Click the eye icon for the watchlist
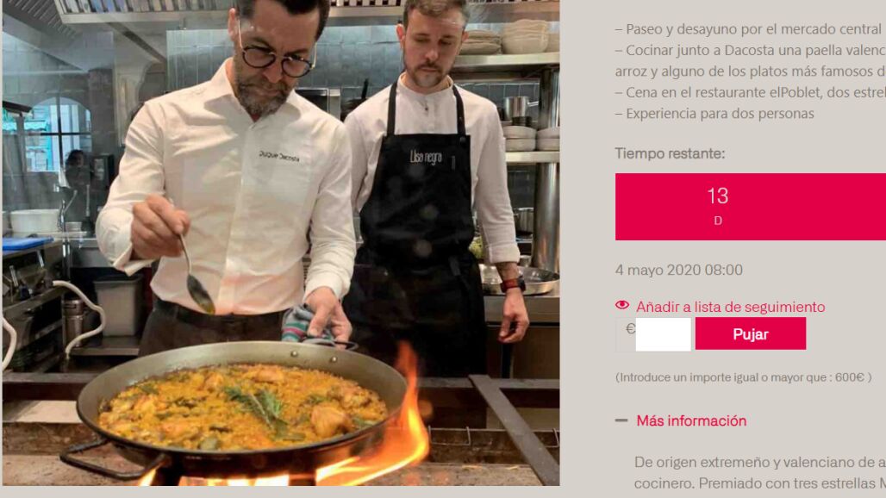Screen dimensions: 886x498 point(622,306)
